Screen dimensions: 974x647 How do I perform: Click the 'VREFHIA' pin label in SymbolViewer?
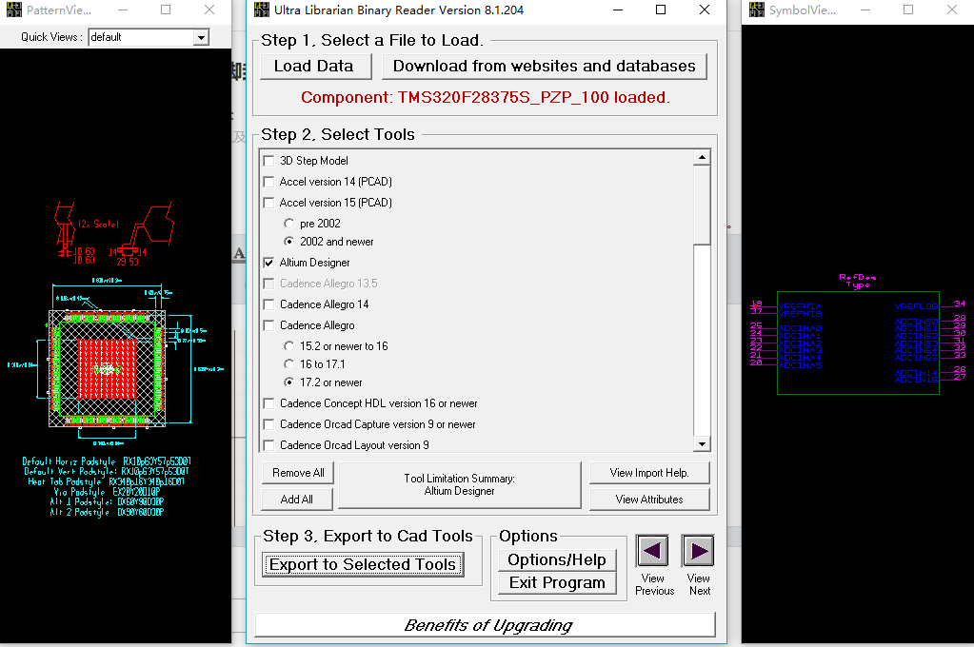click(800, 306)
